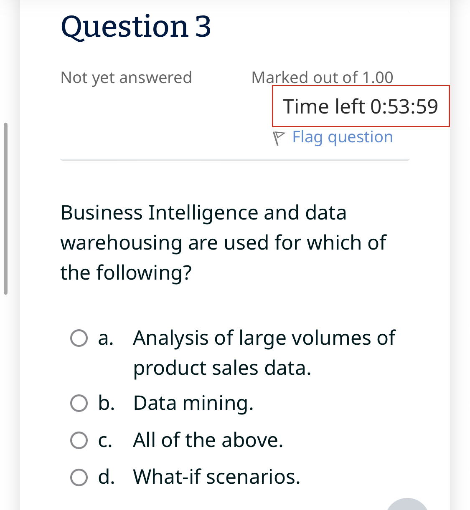The image size is (470, 510).
Task: Click the "All of the above." answer text
Action: [x=208, y=440]
